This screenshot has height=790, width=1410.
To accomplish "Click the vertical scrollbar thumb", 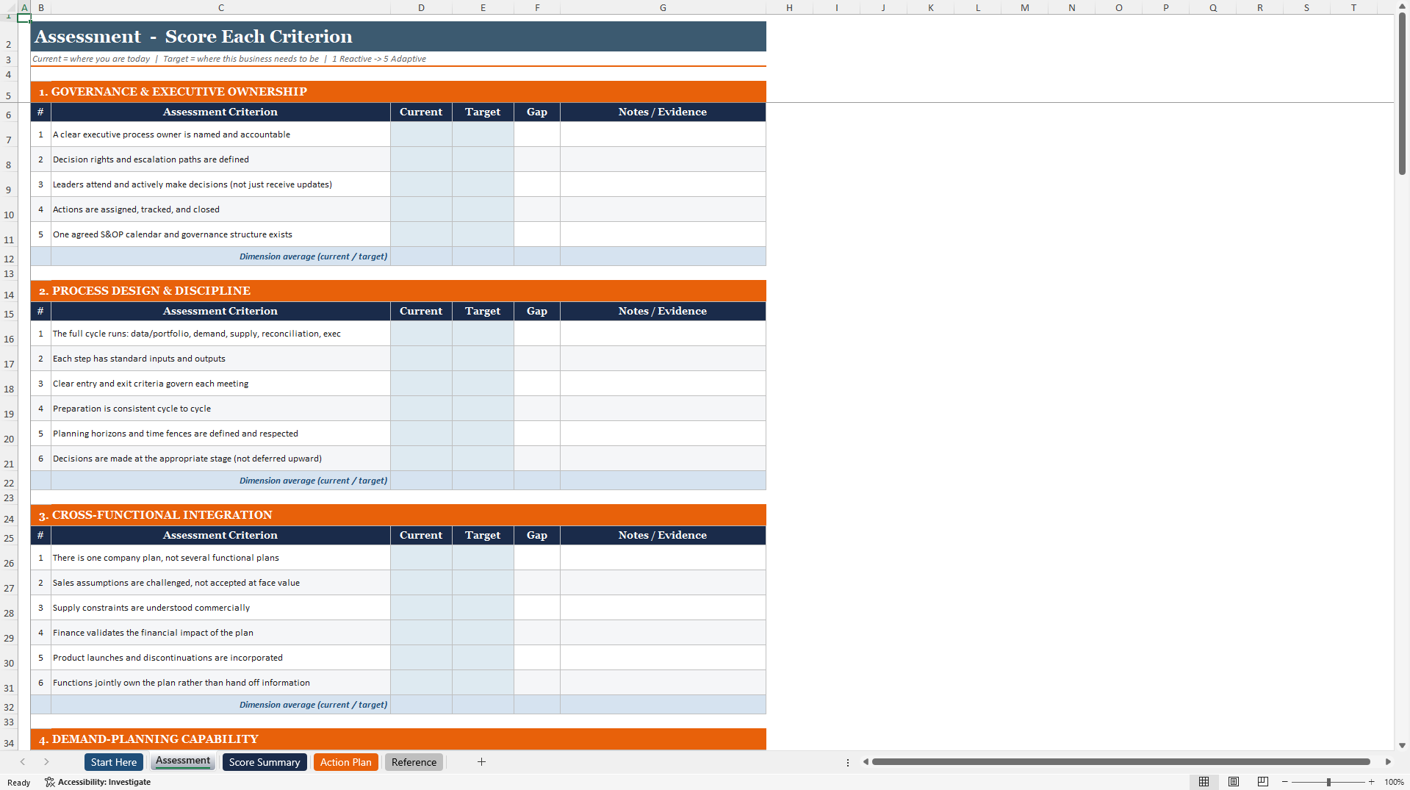I will pyautogui.click(x=1402, y=94).
